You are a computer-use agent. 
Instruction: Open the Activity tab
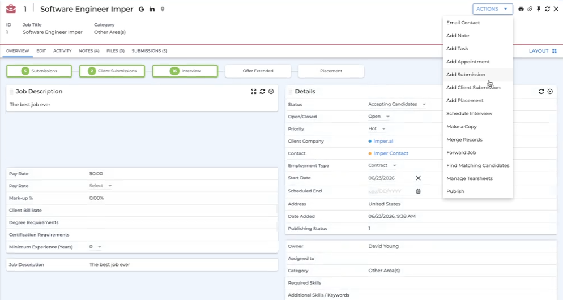pyautogui.click(x=62, y=50)
